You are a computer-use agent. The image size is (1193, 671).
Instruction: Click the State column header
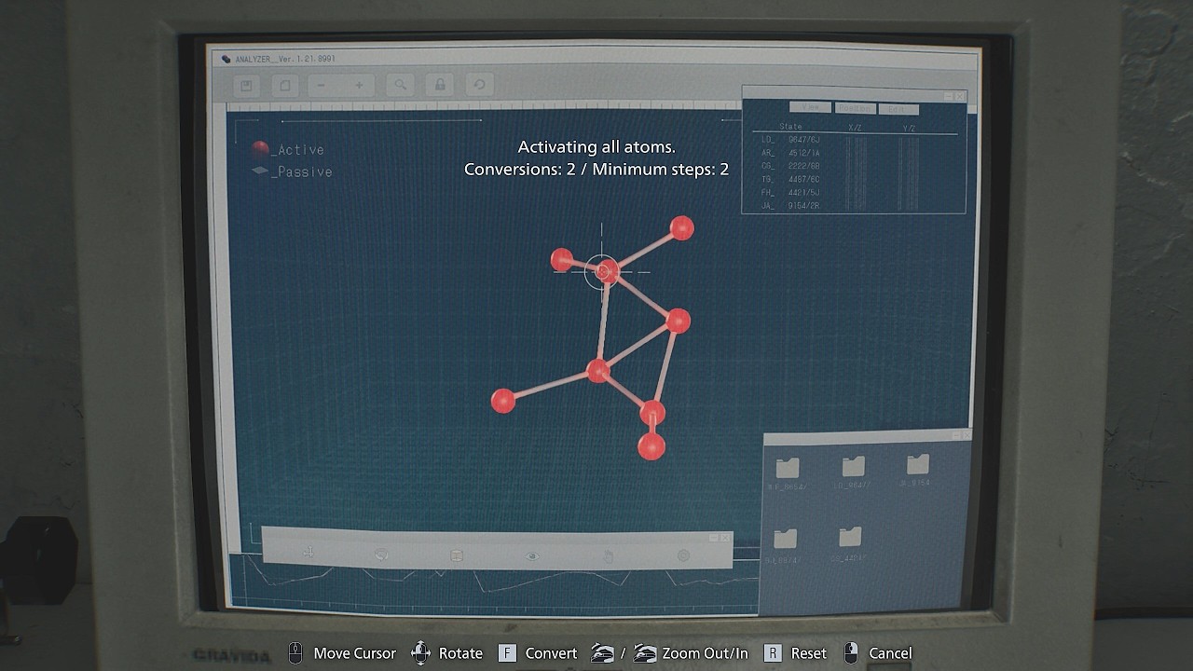(790, 127)
